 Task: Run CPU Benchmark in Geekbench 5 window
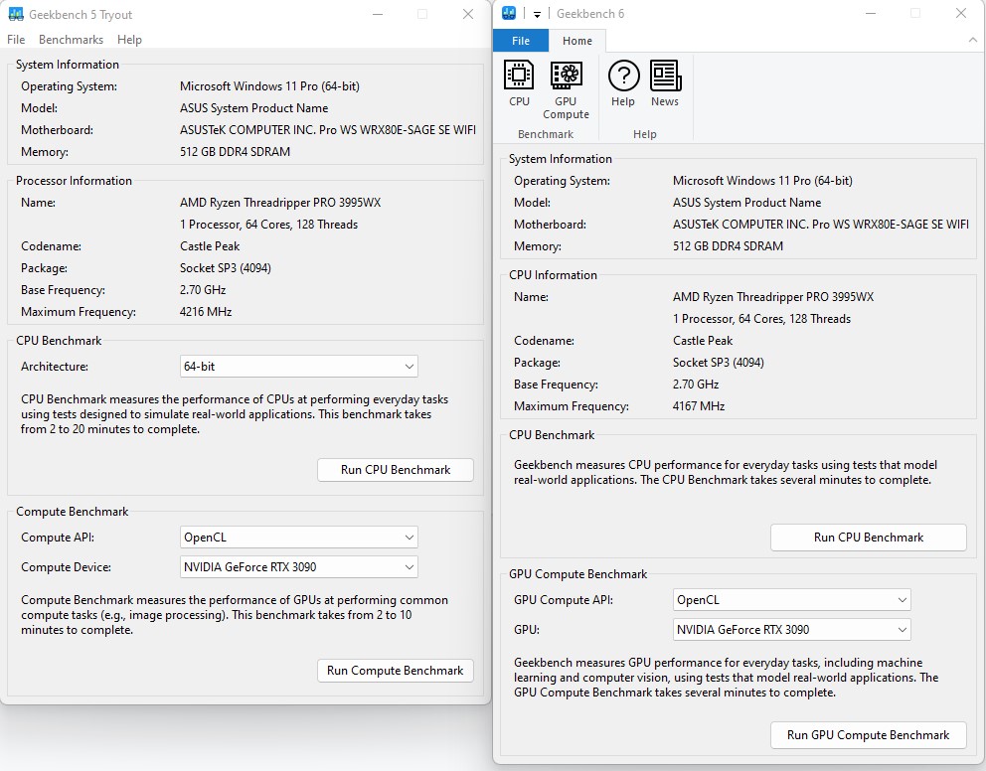pos(396,470)
